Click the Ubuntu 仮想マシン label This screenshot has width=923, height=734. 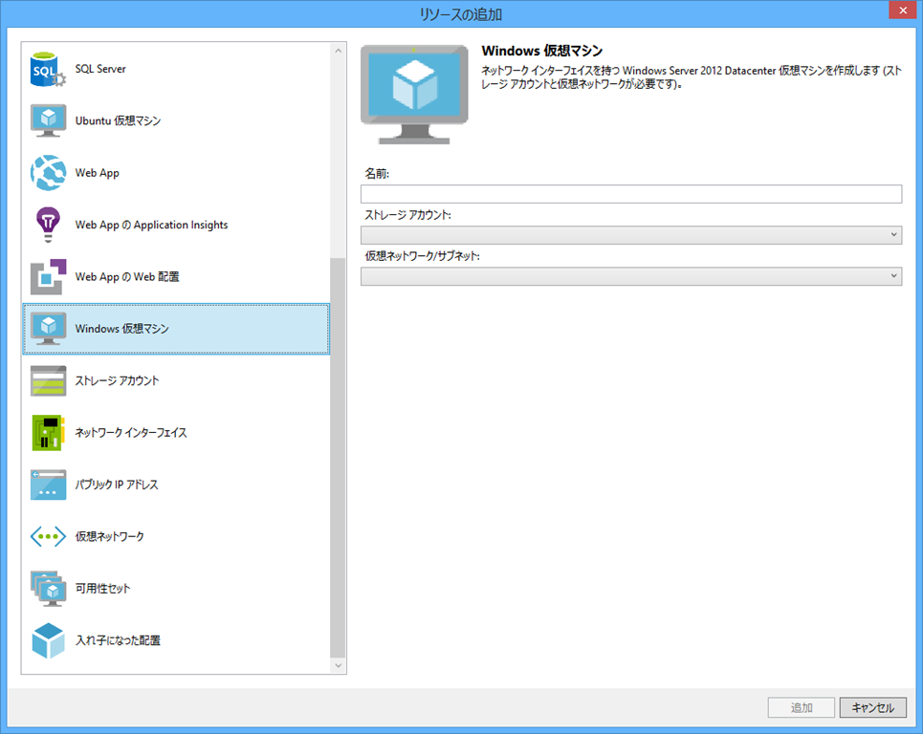[118, 120]
